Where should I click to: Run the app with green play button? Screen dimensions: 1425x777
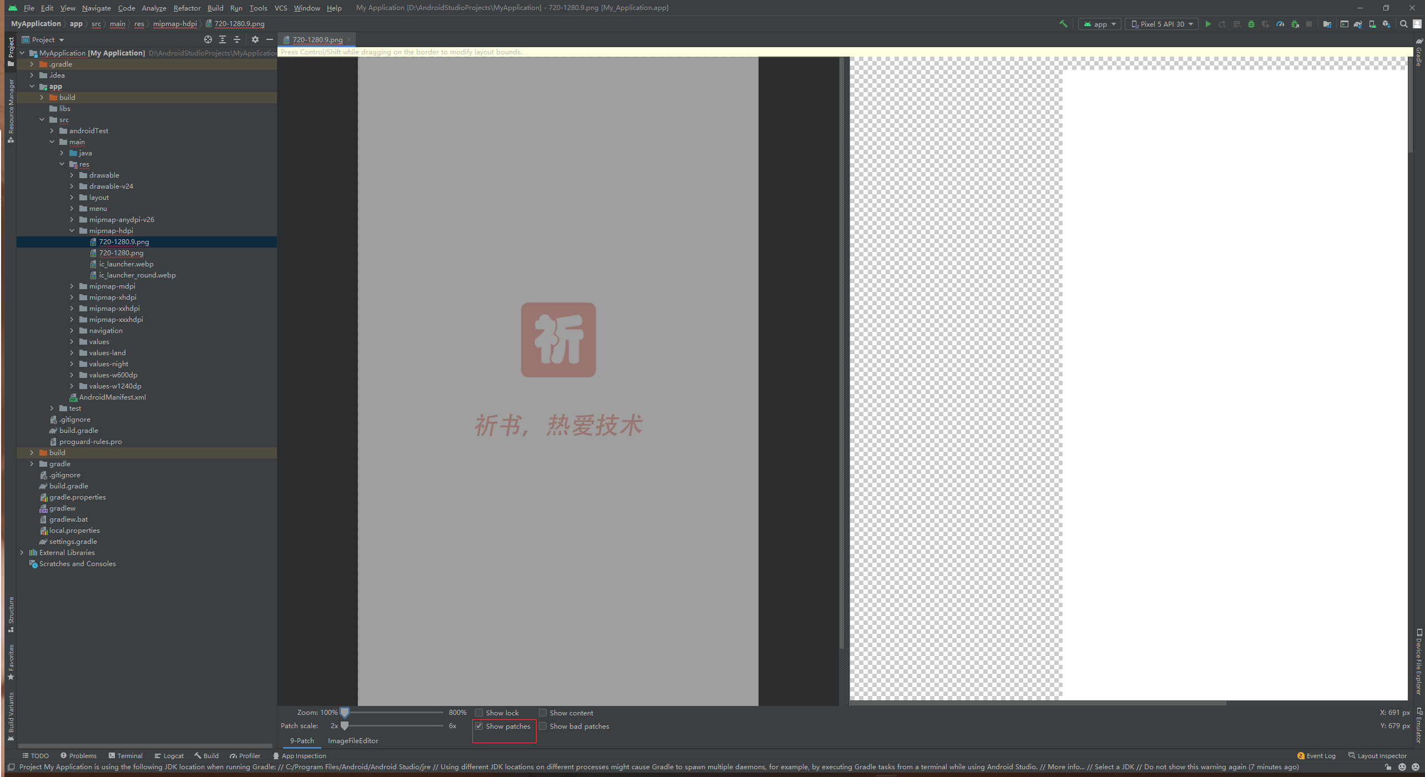click(1208, 24)
